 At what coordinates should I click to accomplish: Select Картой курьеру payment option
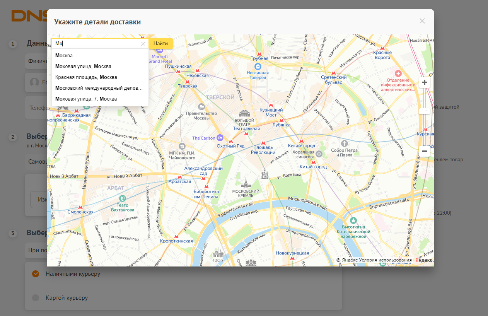[183, 298]
